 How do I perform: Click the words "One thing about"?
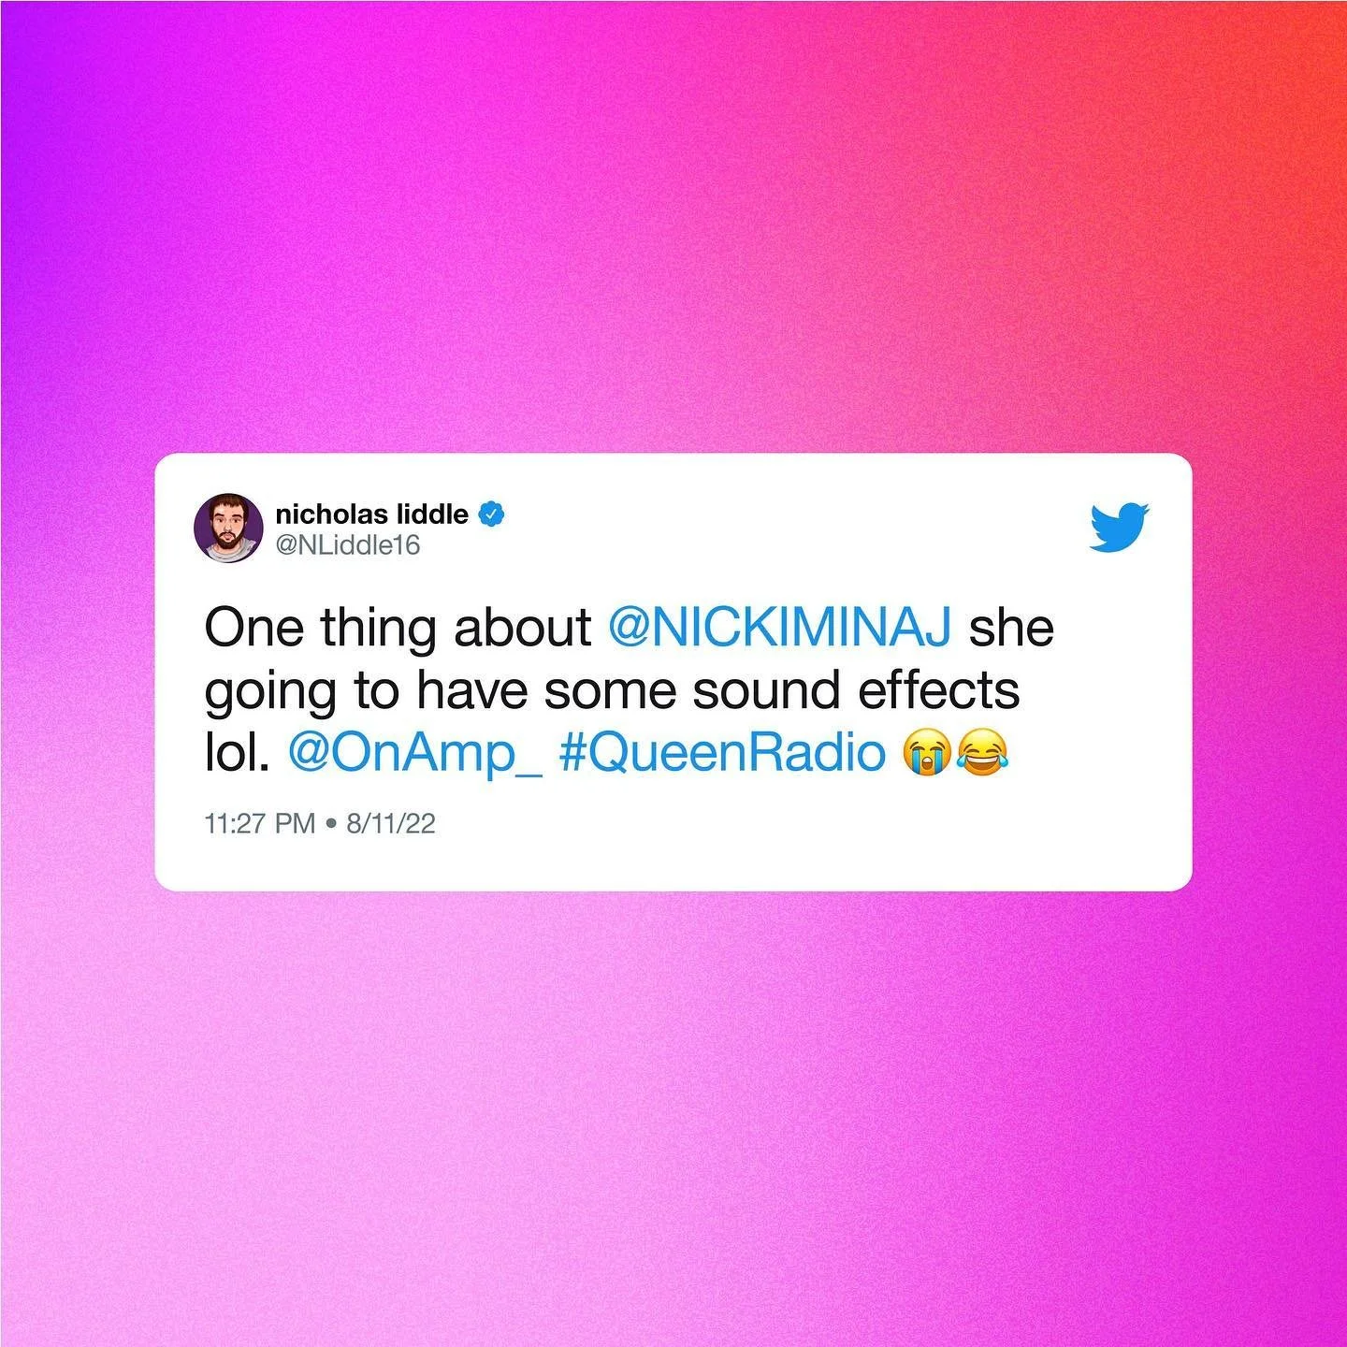point(398,627)
